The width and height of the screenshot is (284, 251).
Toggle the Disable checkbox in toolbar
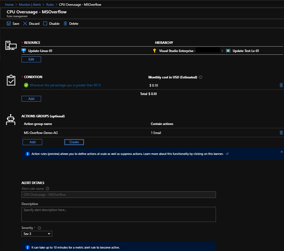pos(45,24)
